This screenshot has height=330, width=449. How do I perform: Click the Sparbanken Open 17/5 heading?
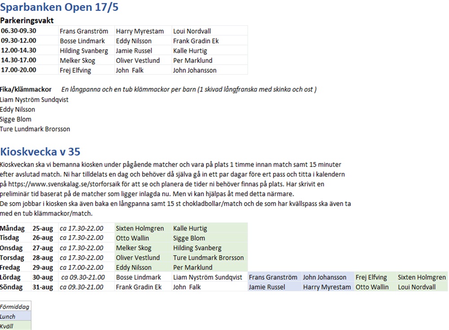point(59,8)
